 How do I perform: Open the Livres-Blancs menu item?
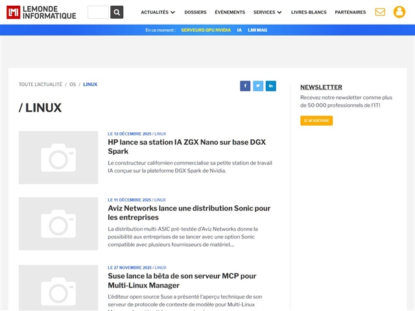309,12
